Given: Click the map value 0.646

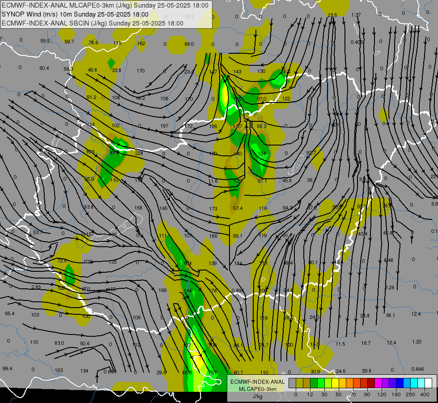Looking at the screenshot, I should [417, 369].
